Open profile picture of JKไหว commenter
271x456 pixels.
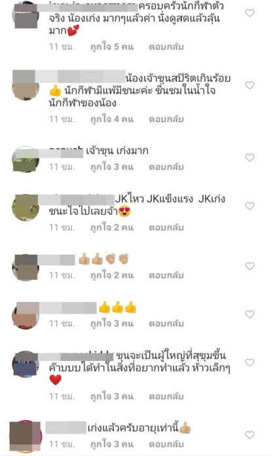pyautogui.click(x=26, y=208)
